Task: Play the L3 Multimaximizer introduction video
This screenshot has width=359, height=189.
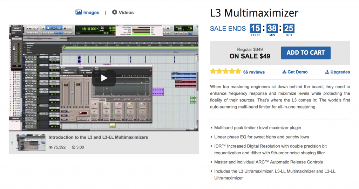Action: pyautogui.click(x=104, y=78)
